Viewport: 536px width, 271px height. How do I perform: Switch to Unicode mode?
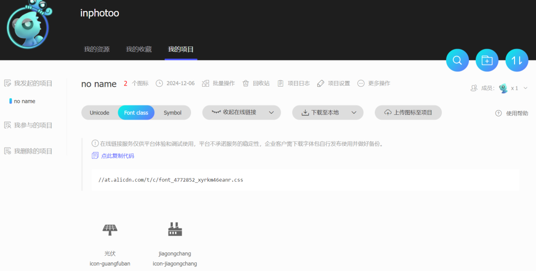[x=99, y=112]
